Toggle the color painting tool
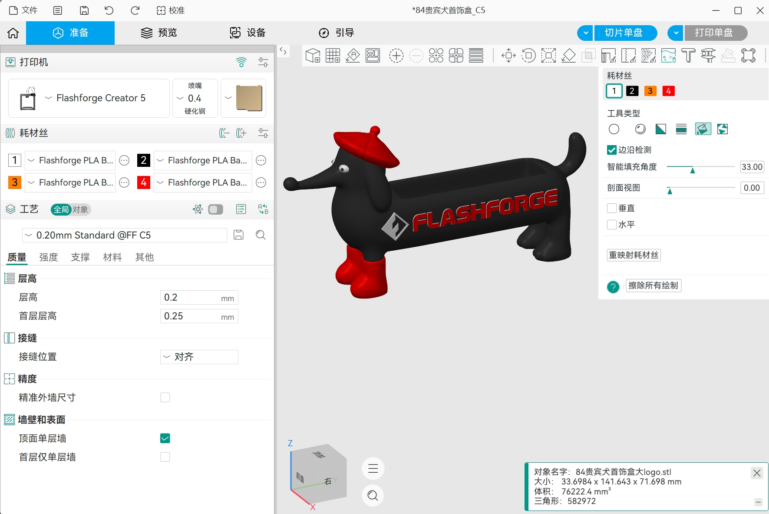The height and width of the screenshot is (514, 769). point(668,56)
